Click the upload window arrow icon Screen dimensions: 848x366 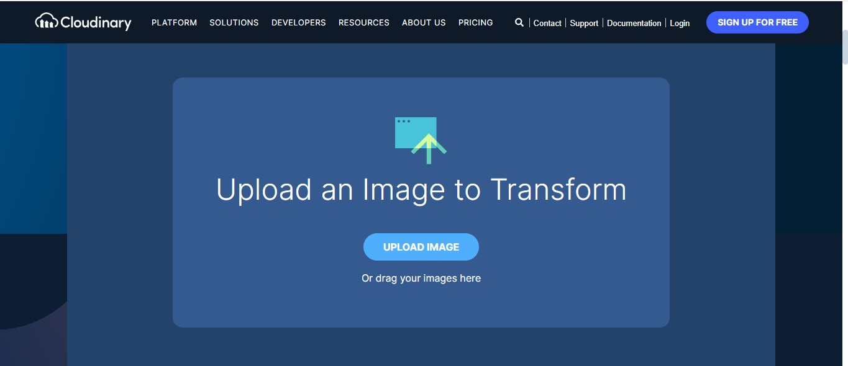421,141
